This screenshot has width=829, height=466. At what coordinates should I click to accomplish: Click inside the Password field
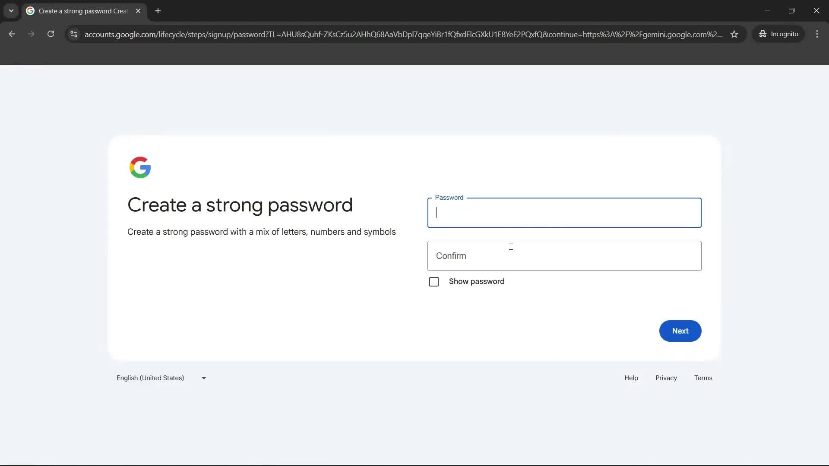pos(564,212)
